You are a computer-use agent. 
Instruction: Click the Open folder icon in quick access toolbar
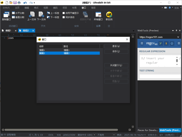[x=11, y=3]
